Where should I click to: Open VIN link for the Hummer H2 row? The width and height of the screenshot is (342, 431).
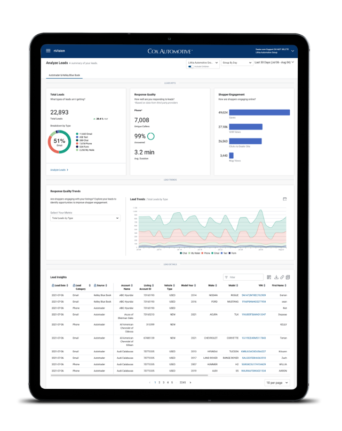[x=253, y=364]
